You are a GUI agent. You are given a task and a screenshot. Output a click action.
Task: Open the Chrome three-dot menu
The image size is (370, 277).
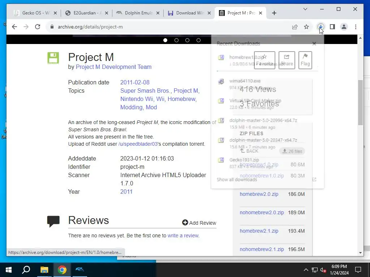[x=356, y=27]
